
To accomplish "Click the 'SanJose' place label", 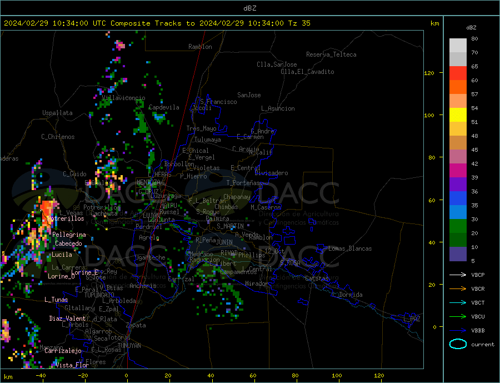I will tap(249, 95).
